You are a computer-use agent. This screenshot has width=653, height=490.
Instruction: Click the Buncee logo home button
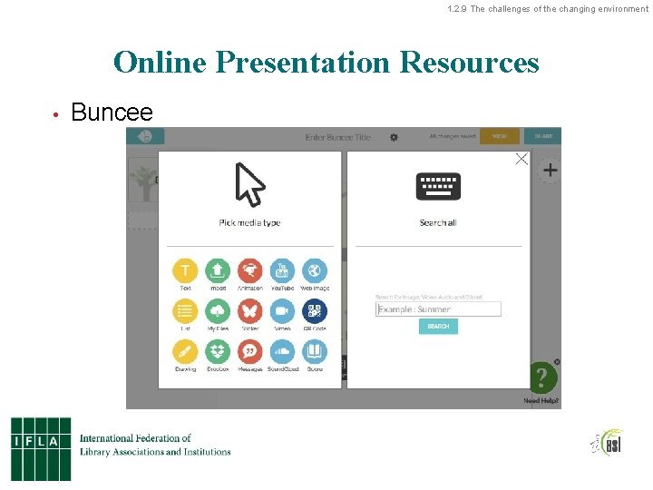point(145,136)
